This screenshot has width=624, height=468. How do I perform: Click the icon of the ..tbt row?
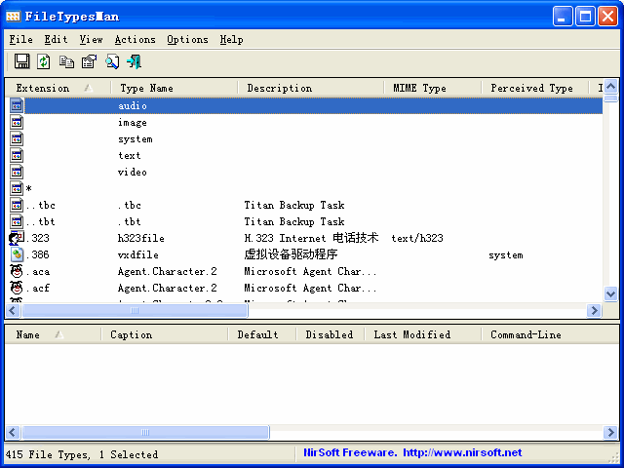point(17,221)
